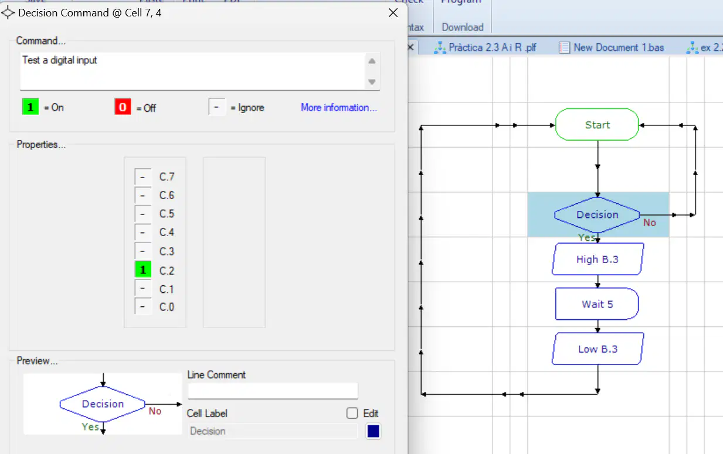Toggle the C.3 input state box
This screenshot has height=454, width=723.
click(x=142, y=251)
